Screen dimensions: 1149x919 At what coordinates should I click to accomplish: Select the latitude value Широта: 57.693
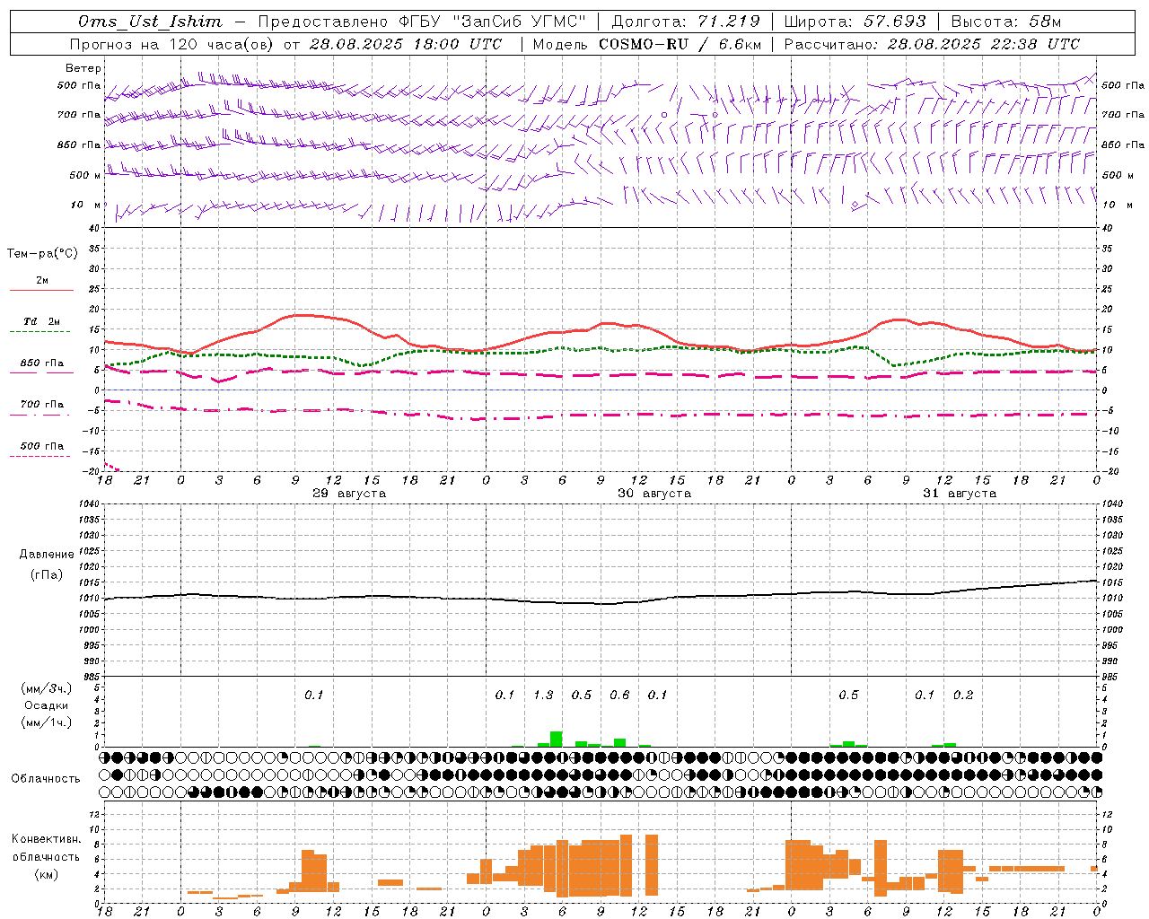[855, 22]
